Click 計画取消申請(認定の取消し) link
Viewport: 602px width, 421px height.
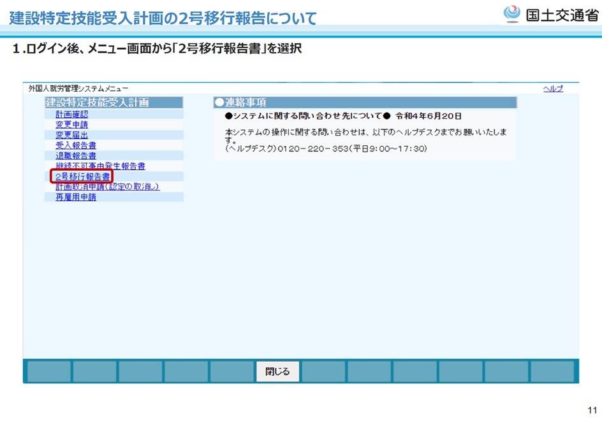[107, 187]
